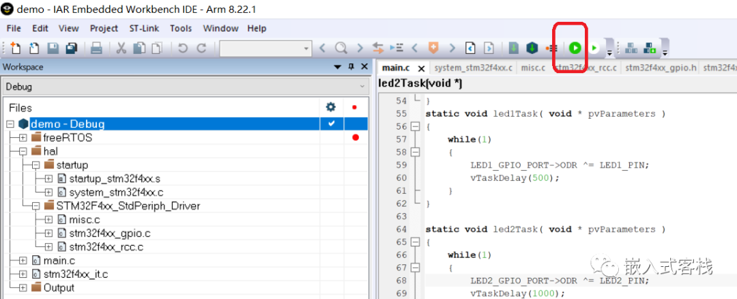Viewport: 737px width, 299px height.
Task: Collapse the STM32F4xx_StdPeriph_Driver folder
Action: coord(35,206)
